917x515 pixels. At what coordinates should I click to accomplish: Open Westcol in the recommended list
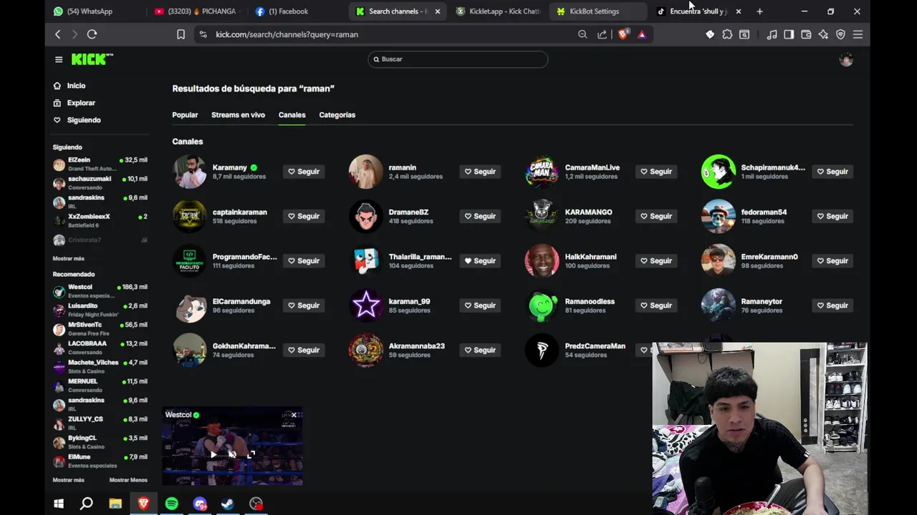click(100, 291)
